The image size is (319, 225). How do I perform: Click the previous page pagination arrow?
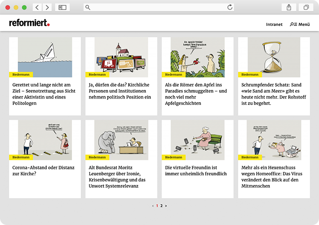point(153,206)
